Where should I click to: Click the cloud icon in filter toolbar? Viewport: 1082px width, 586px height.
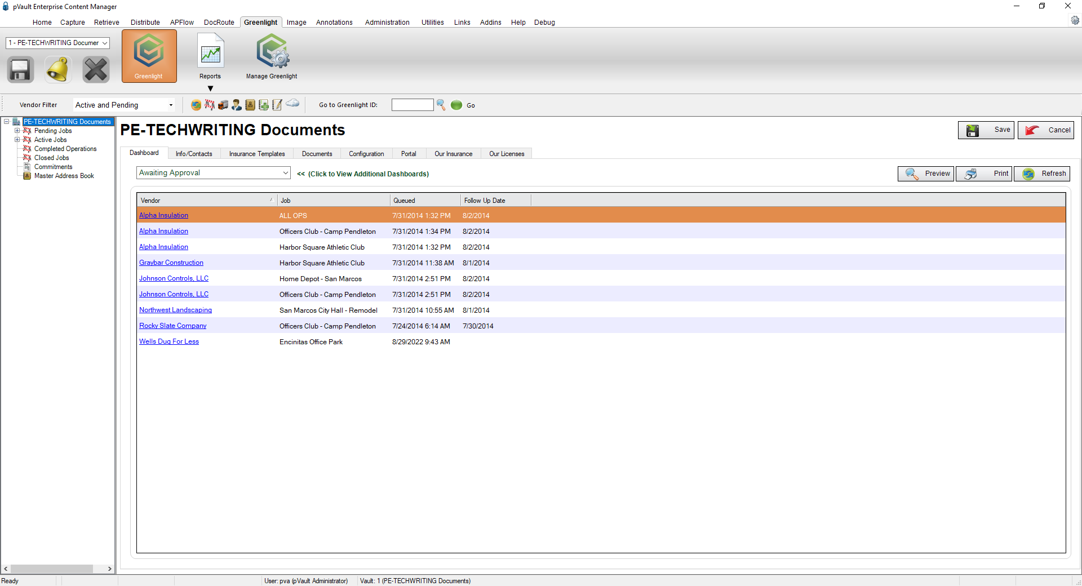point(292,103)
